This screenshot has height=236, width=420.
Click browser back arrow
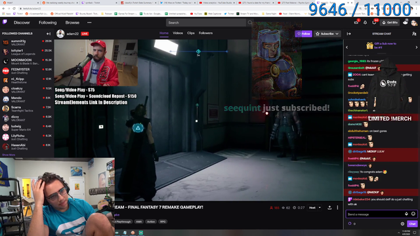[4, 9]
